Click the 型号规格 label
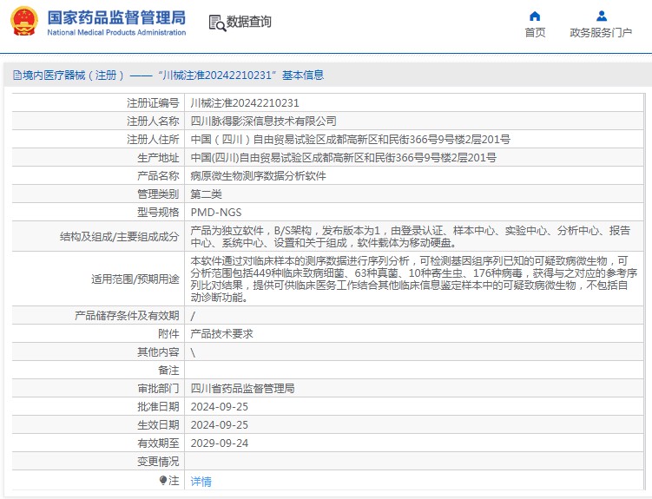The width and height of the screenshot is (652, 499). click(x=158, y=213)
